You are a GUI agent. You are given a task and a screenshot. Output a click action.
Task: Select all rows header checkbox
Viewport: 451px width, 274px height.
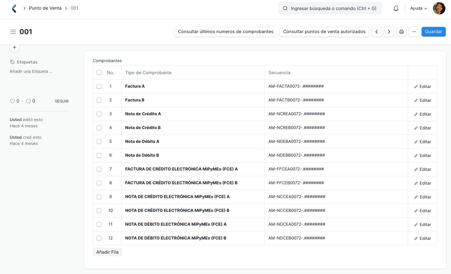(99, 72)
